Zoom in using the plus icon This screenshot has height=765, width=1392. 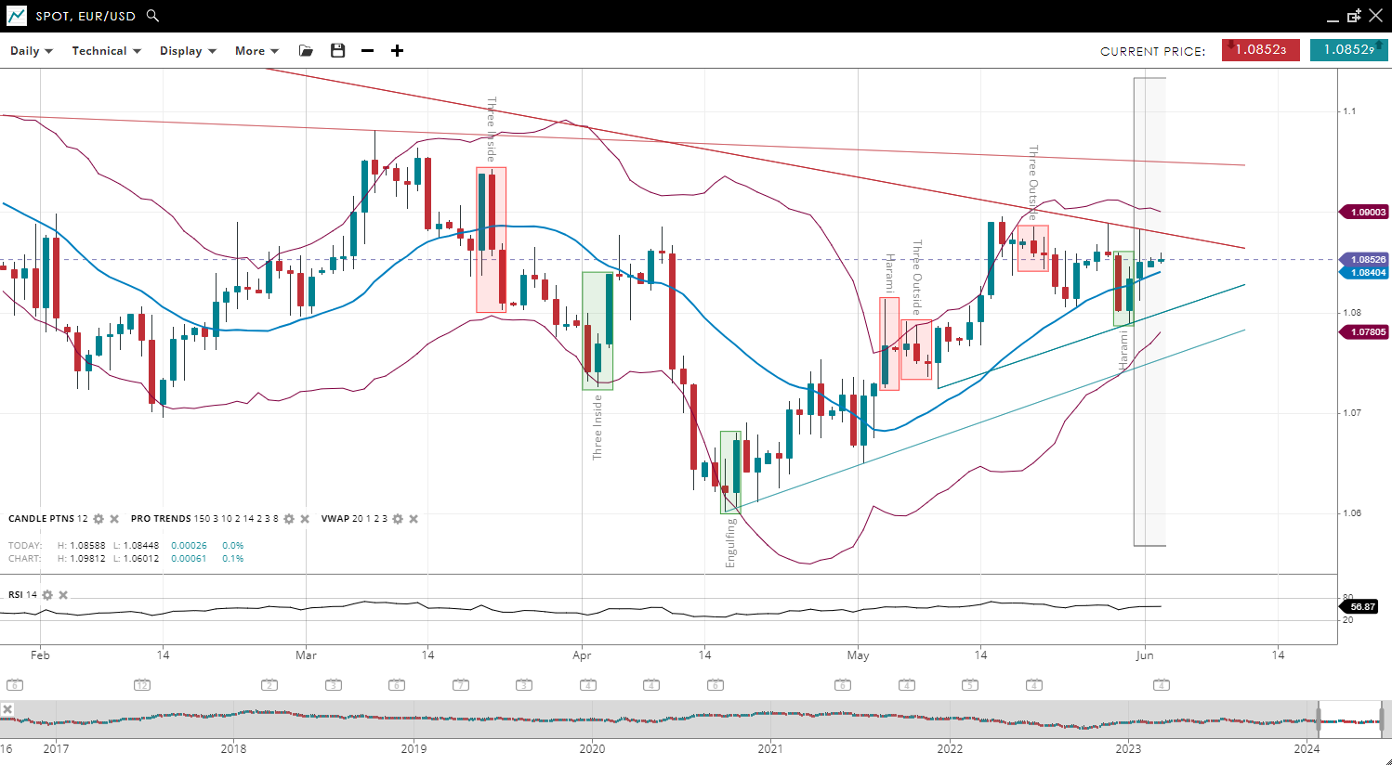point(397,51)
